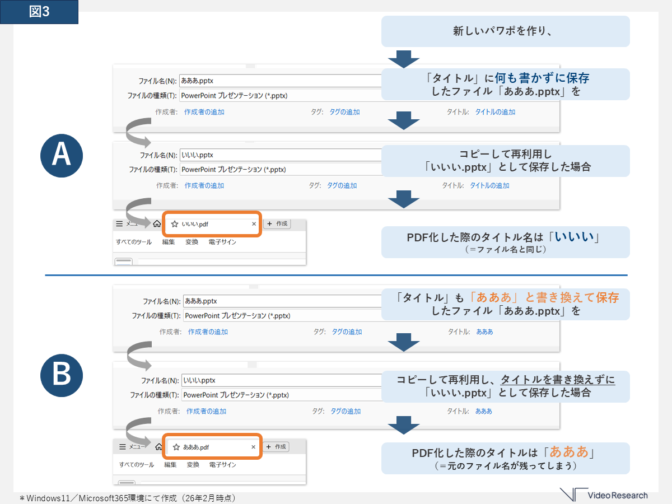Click タイトルの追加 link in section A's first dialog
This screenshot has width=672, height=504.
[495, 112]
